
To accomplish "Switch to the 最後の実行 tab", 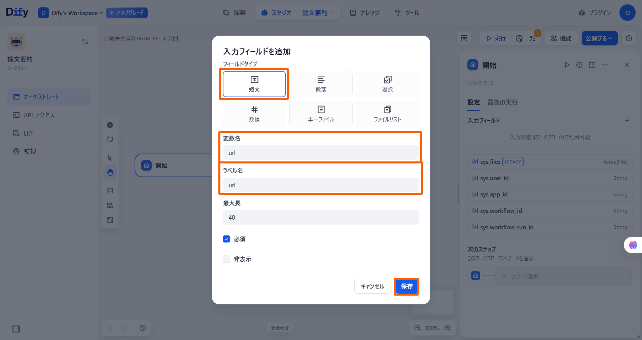I will [502, 102].
